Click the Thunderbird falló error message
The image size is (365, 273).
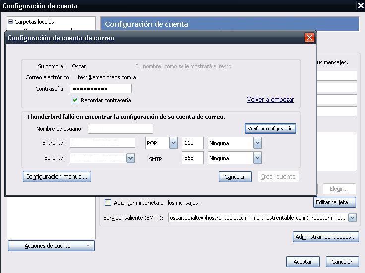(126, 117)
